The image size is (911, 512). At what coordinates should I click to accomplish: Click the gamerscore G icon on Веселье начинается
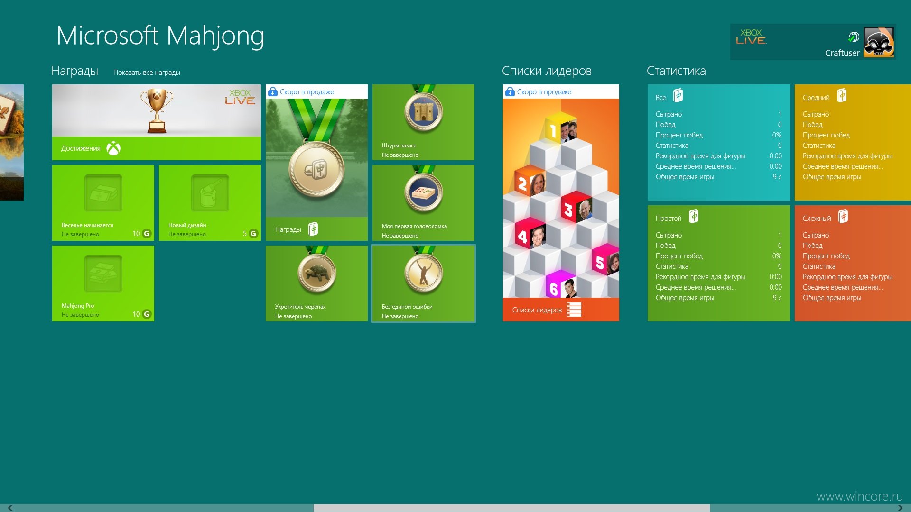pos(147,233)
